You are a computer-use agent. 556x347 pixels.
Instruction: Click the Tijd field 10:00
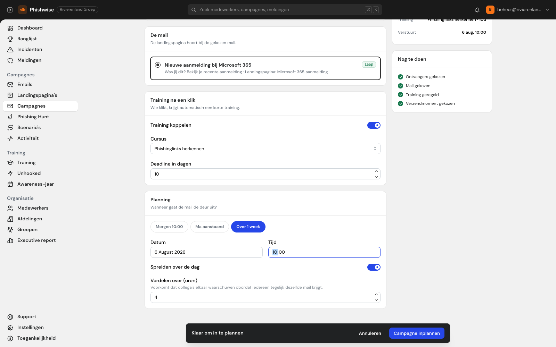click(324, 252)
